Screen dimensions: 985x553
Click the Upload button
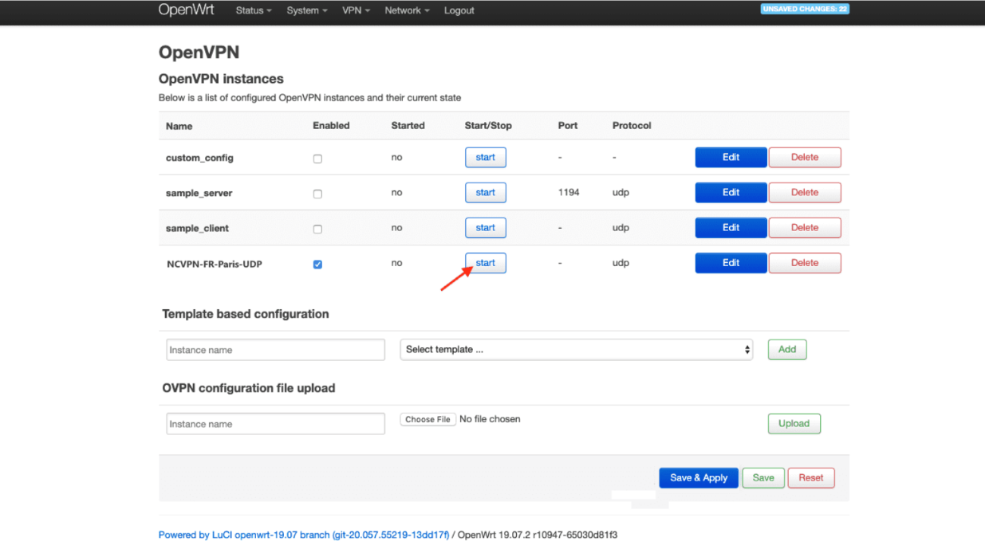pyautogui.click(x=794, y=424)
